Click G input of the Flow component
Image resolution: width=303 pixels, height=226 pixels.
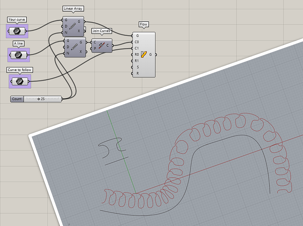pos(137,36)
